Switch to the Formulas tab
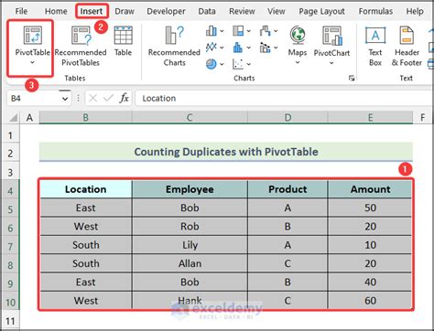The width and height of the screenshot is (434, 331). click(x=375, y=11)
